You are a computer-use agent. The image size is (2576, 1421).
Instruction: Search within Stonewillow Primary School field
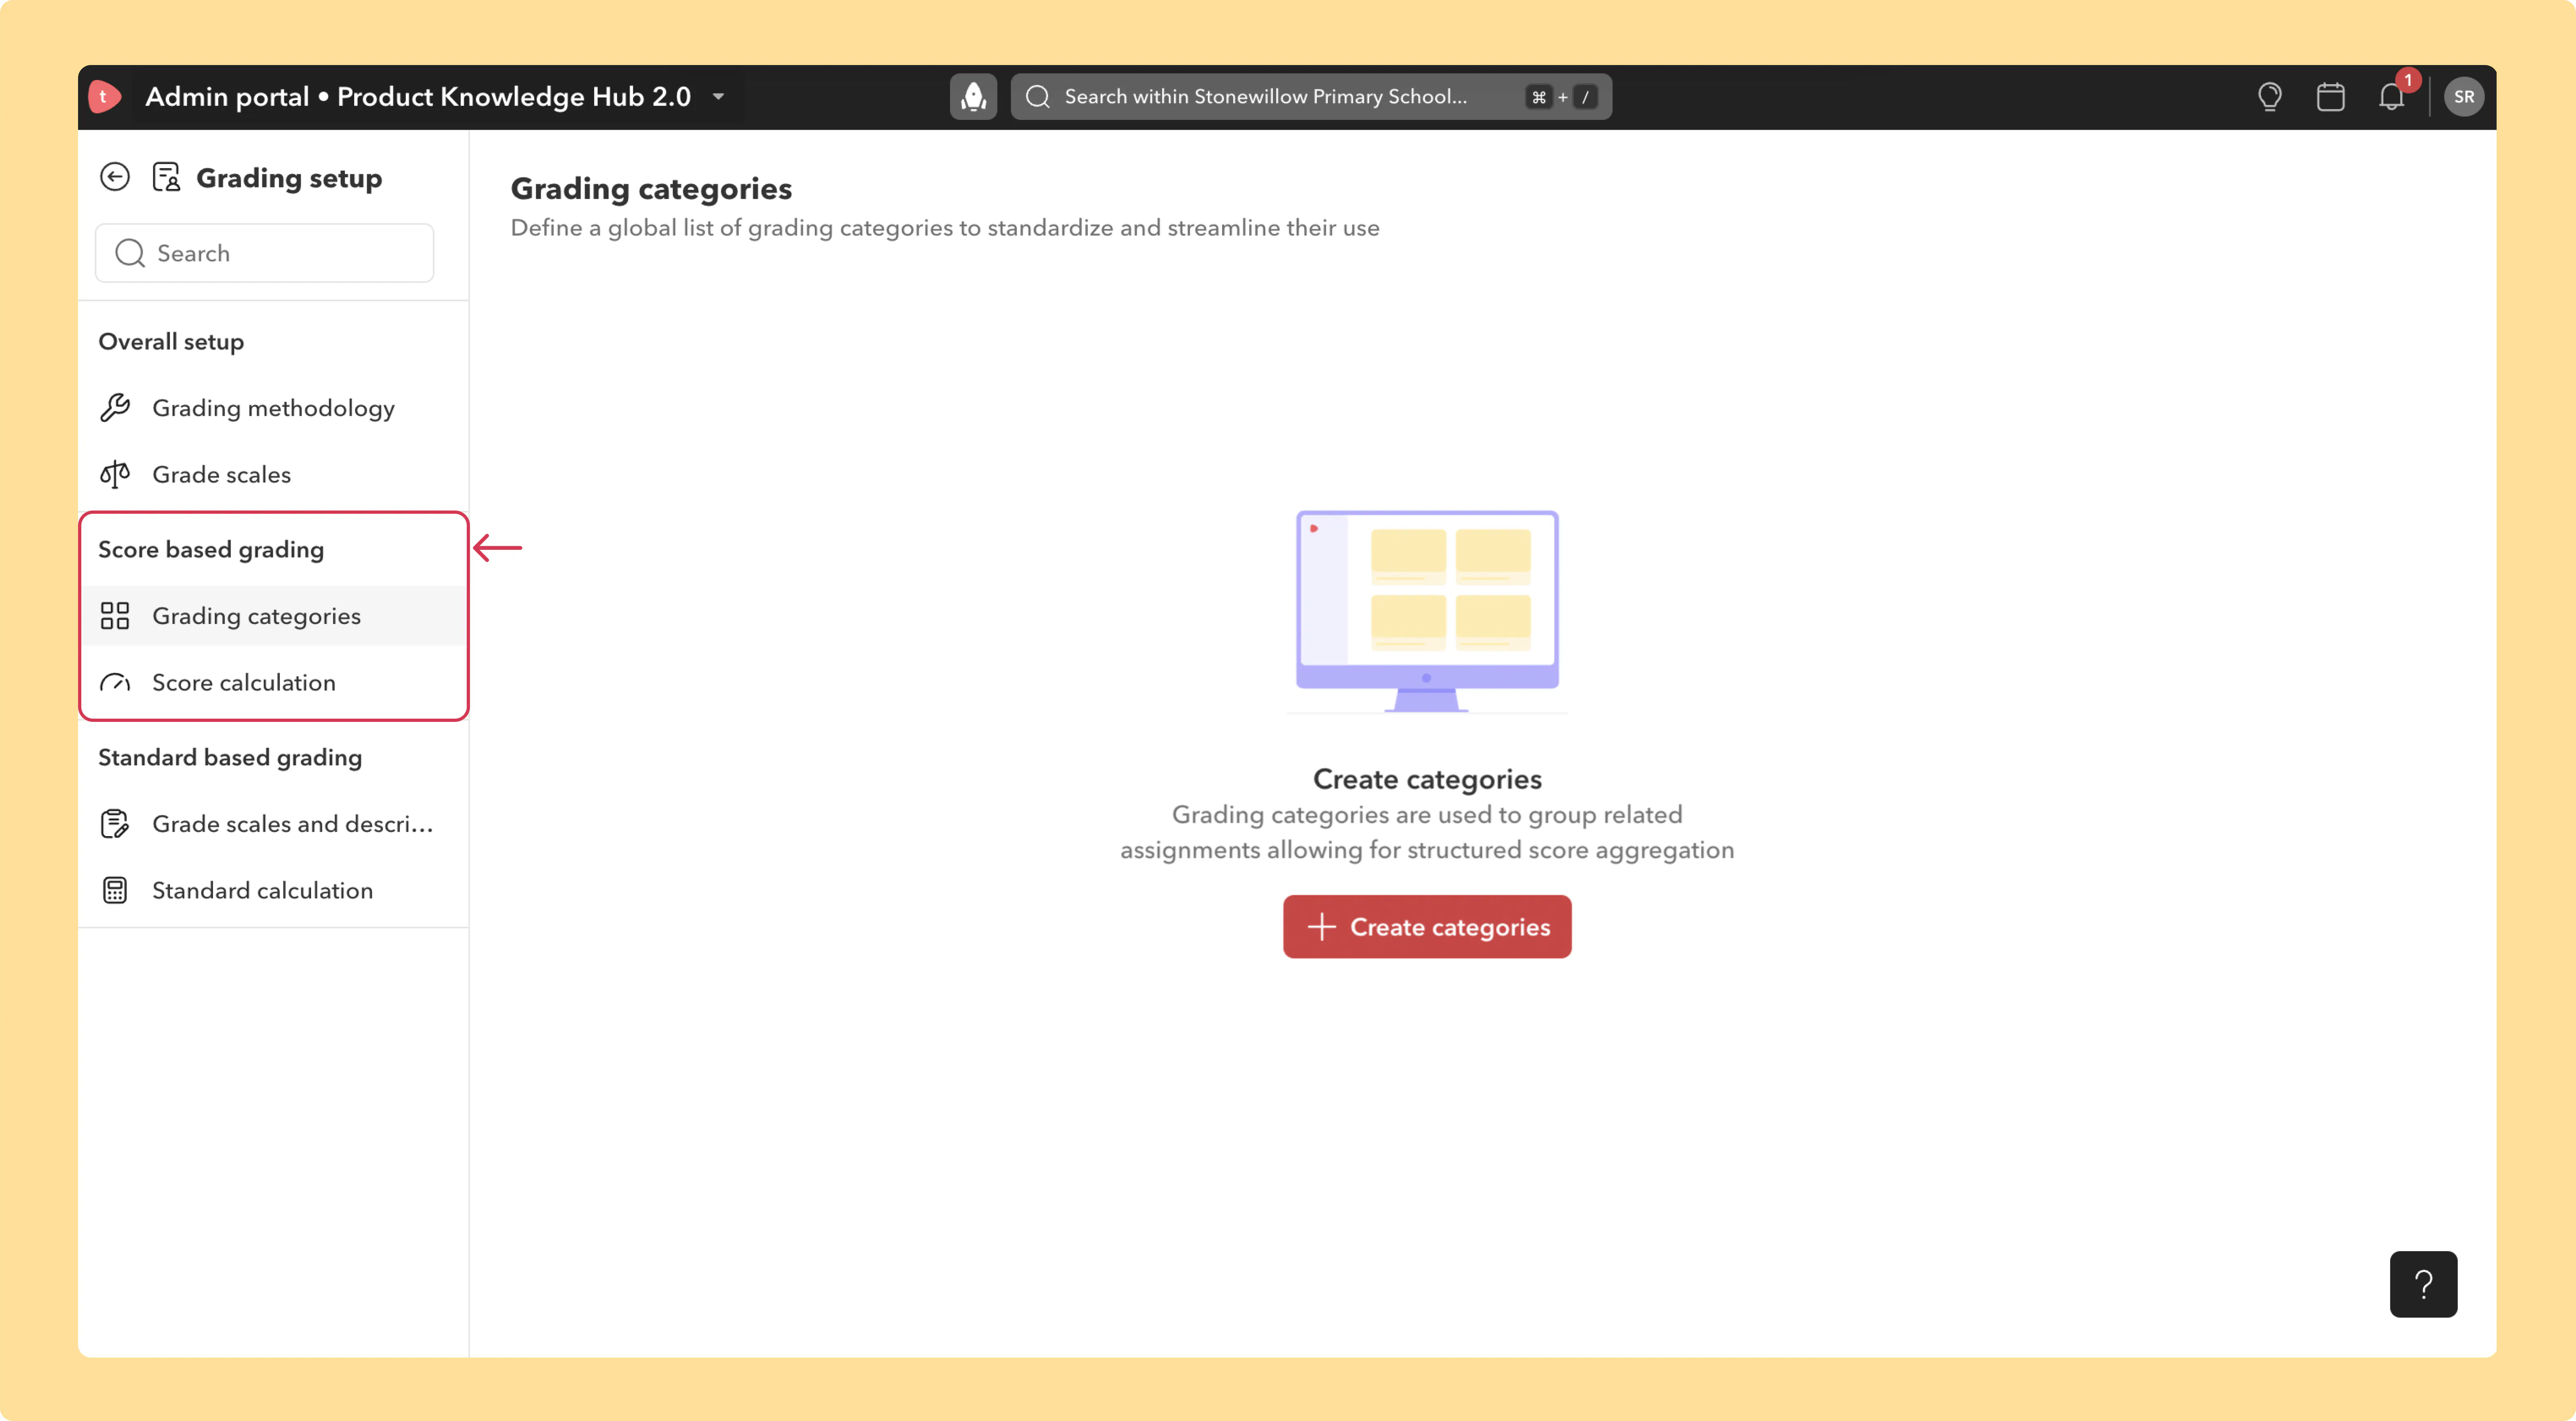[1311, 97]
